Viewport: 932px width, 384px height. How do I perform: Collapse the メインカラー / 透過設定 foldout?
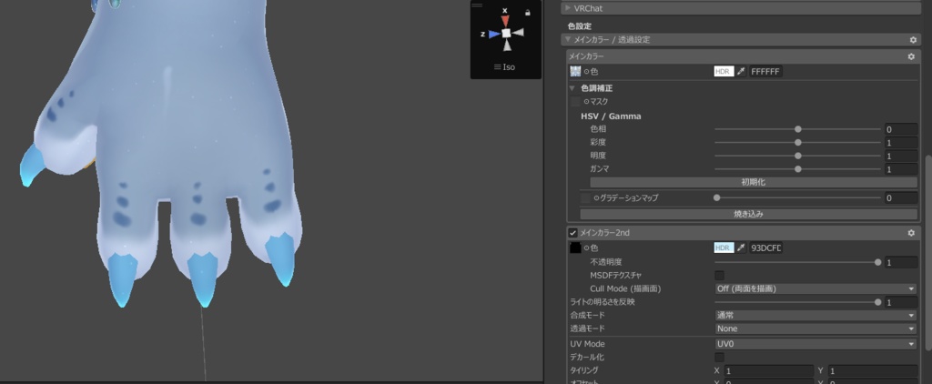point(568,40)
